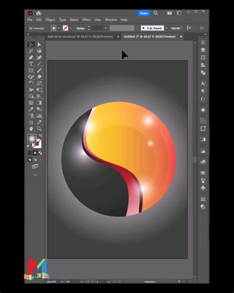Image resolution: width=234 pixels, height=293 pixels.
Task: Select the Blend tool
Action: tap(39, 109)
